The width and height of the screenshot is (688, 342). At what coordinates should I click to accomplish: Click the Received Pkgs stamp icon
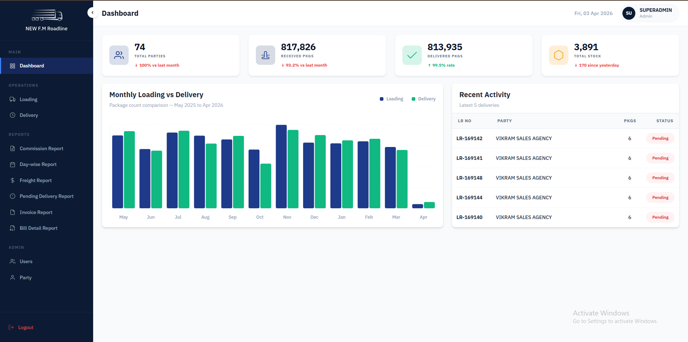click(266, 55)
